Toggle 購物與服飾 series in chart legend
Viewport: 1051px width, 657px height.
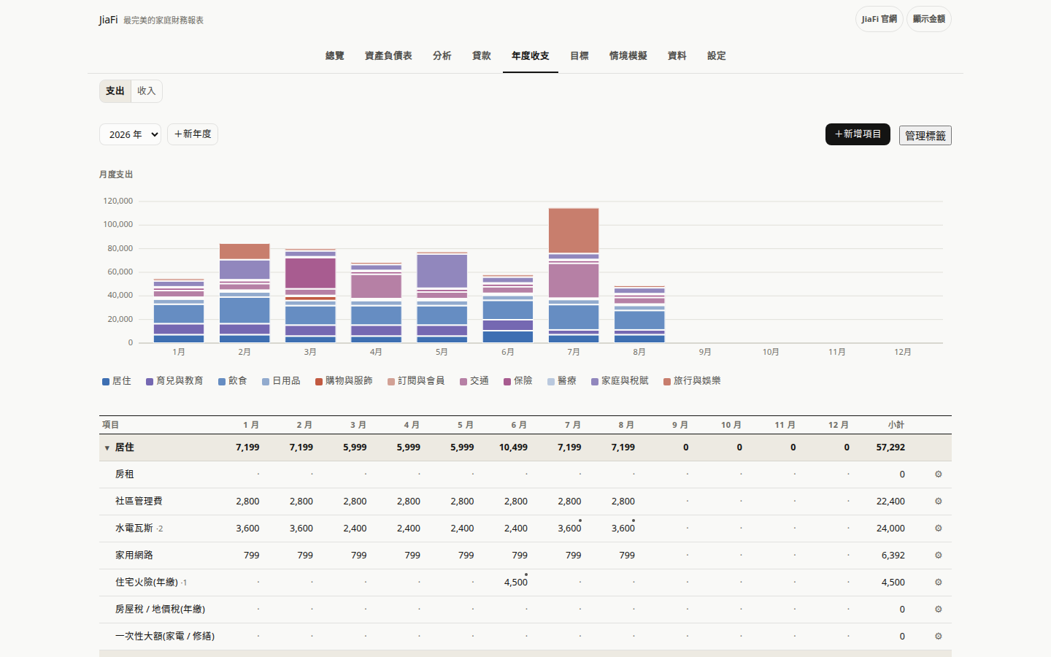click(344, 381)
